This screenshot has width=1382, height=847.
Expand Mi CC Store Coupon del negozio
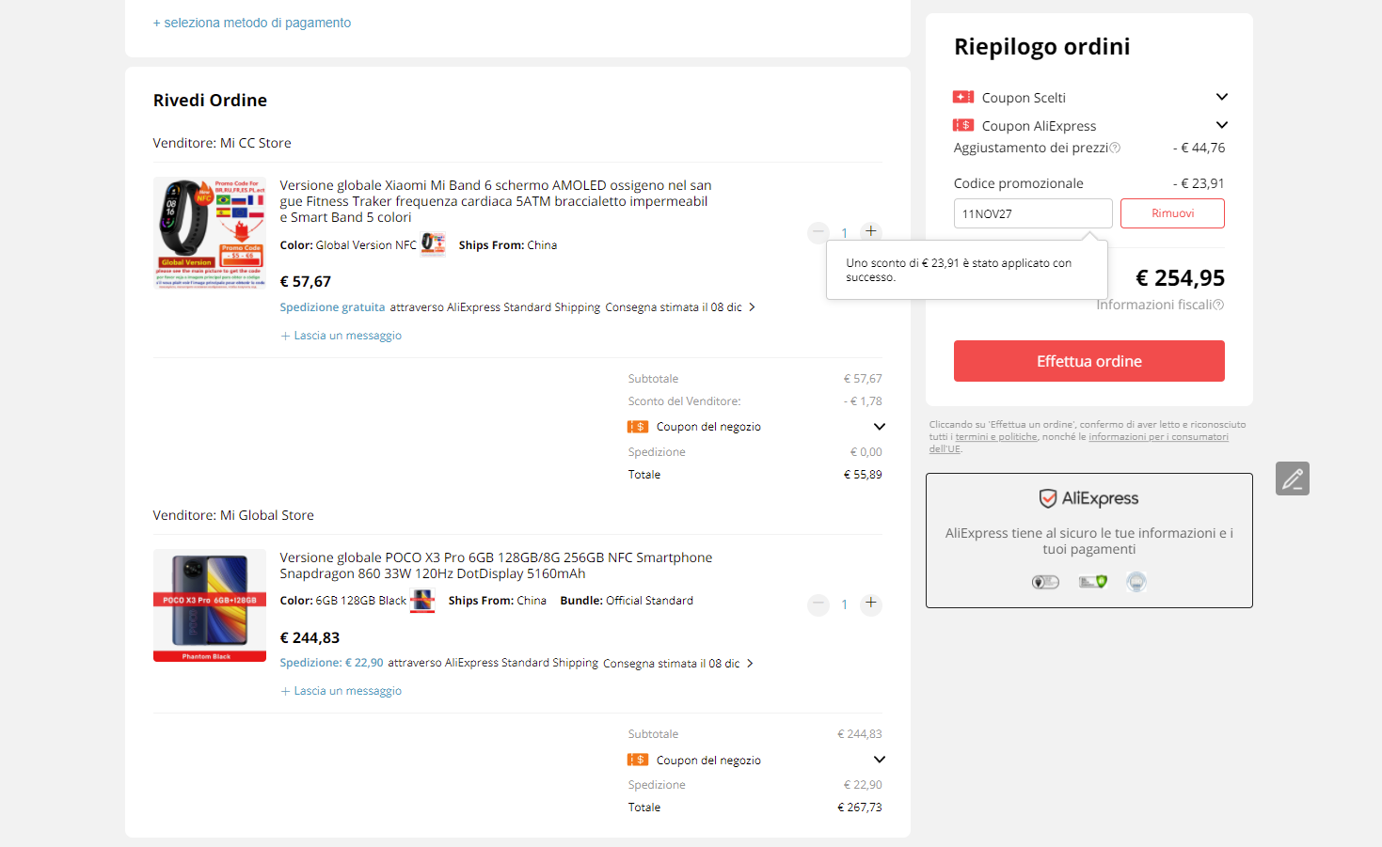click(880, 427)
